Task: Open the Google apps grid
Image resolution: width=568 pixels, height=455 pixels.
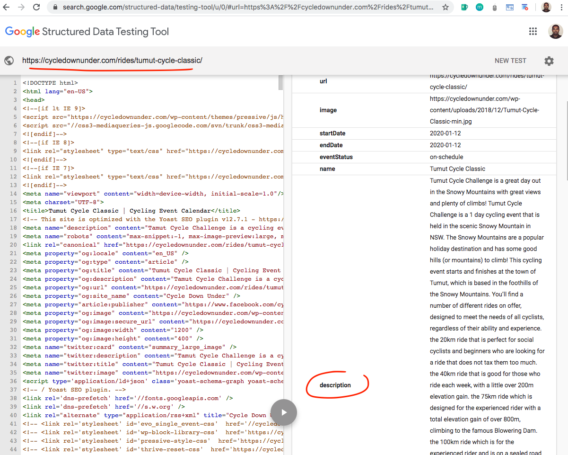Action: pos(533,32)
